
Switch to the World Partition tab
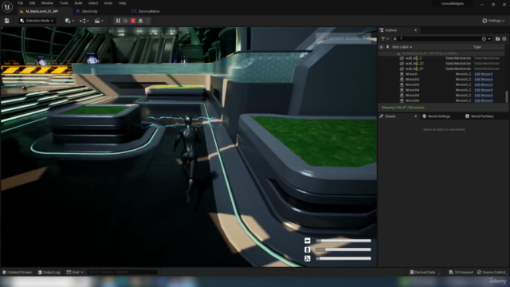coord(480,116)
